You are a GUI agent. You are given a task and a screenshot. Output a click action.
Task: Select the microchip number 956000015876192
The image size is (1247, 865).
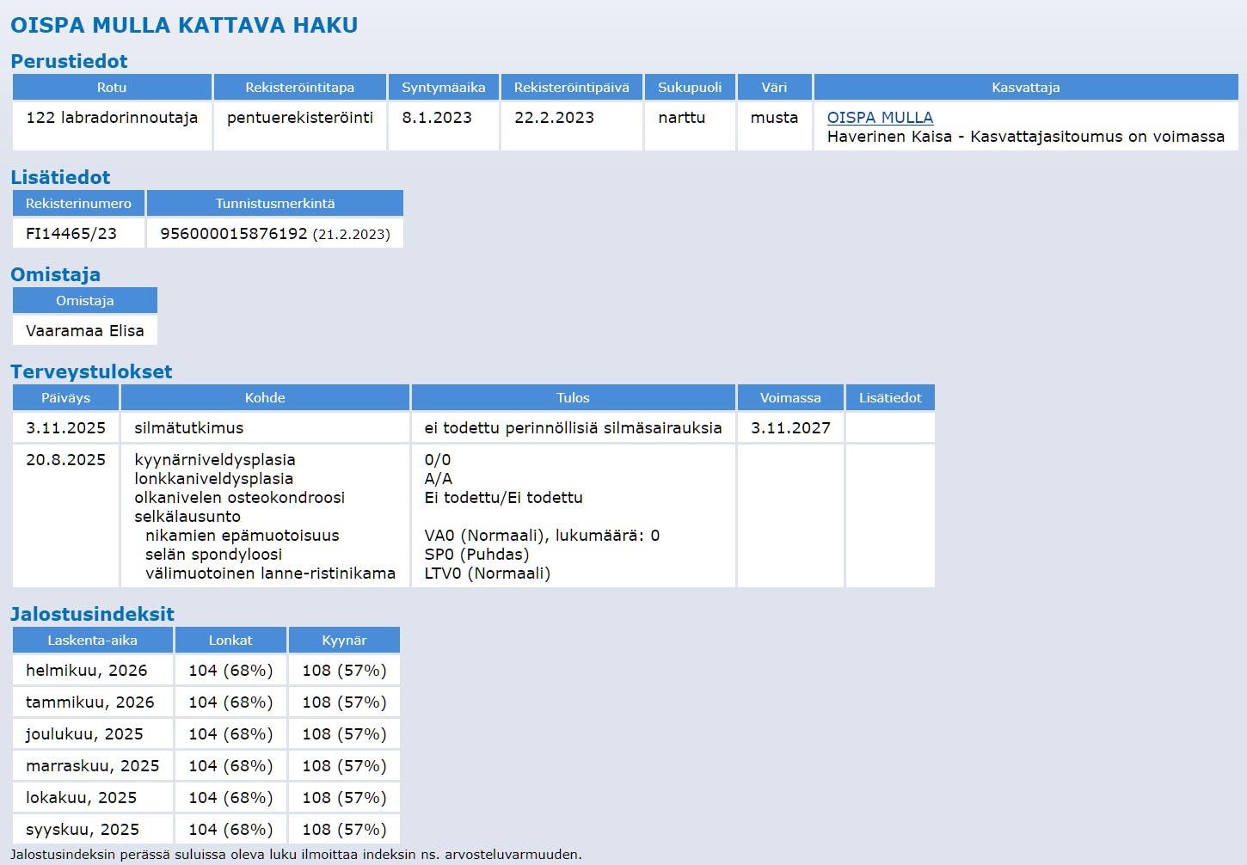pos(233,234)
